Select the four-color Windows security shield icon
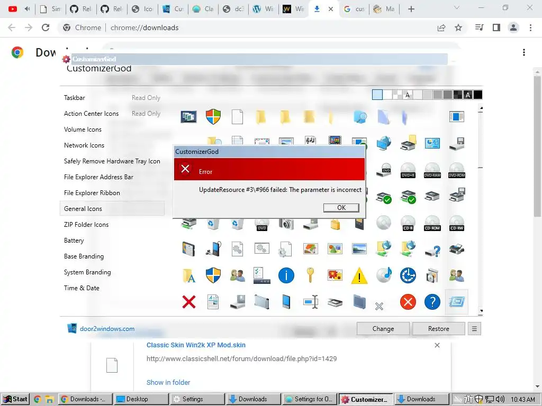Screen dimensions: 542x406 point(213,117)
